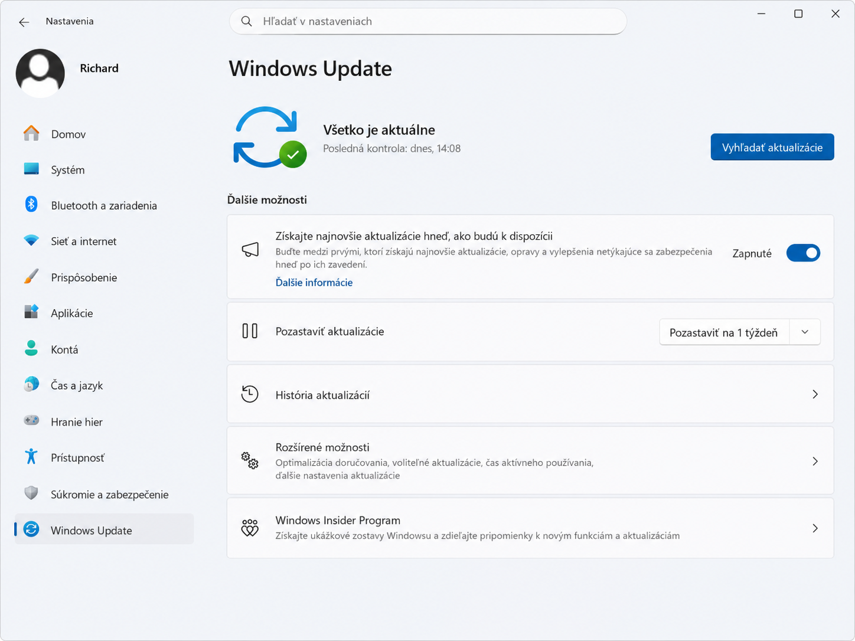Click Richard's profile avatar
This screenshot has width=855, height=641.
(40, 73)
